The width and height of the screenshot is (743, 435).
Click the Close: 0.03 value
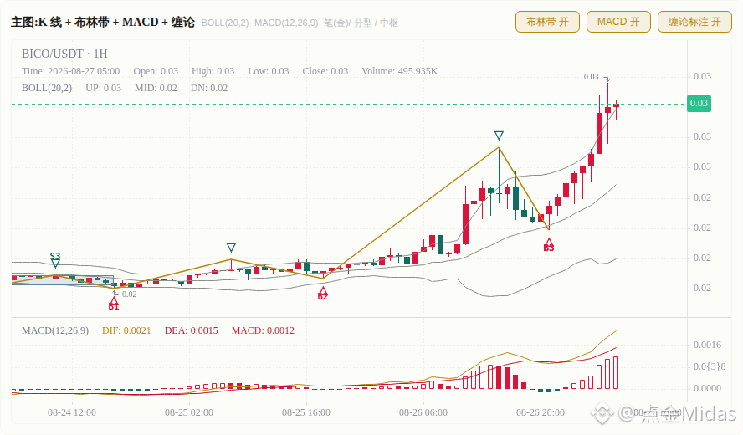325,71
